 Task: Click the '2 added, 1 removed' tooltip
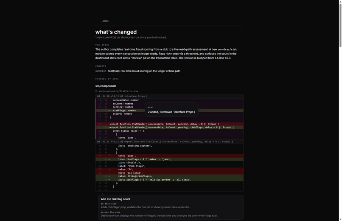171,110
